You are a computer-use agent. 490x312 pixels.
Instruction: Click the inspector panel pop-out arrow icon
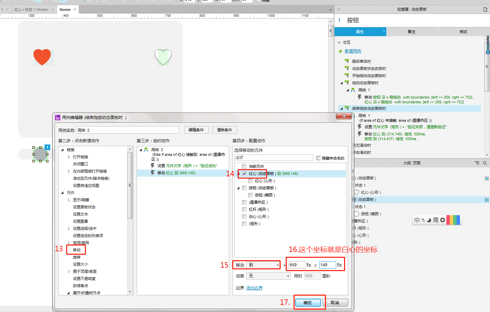coord(339,9)
